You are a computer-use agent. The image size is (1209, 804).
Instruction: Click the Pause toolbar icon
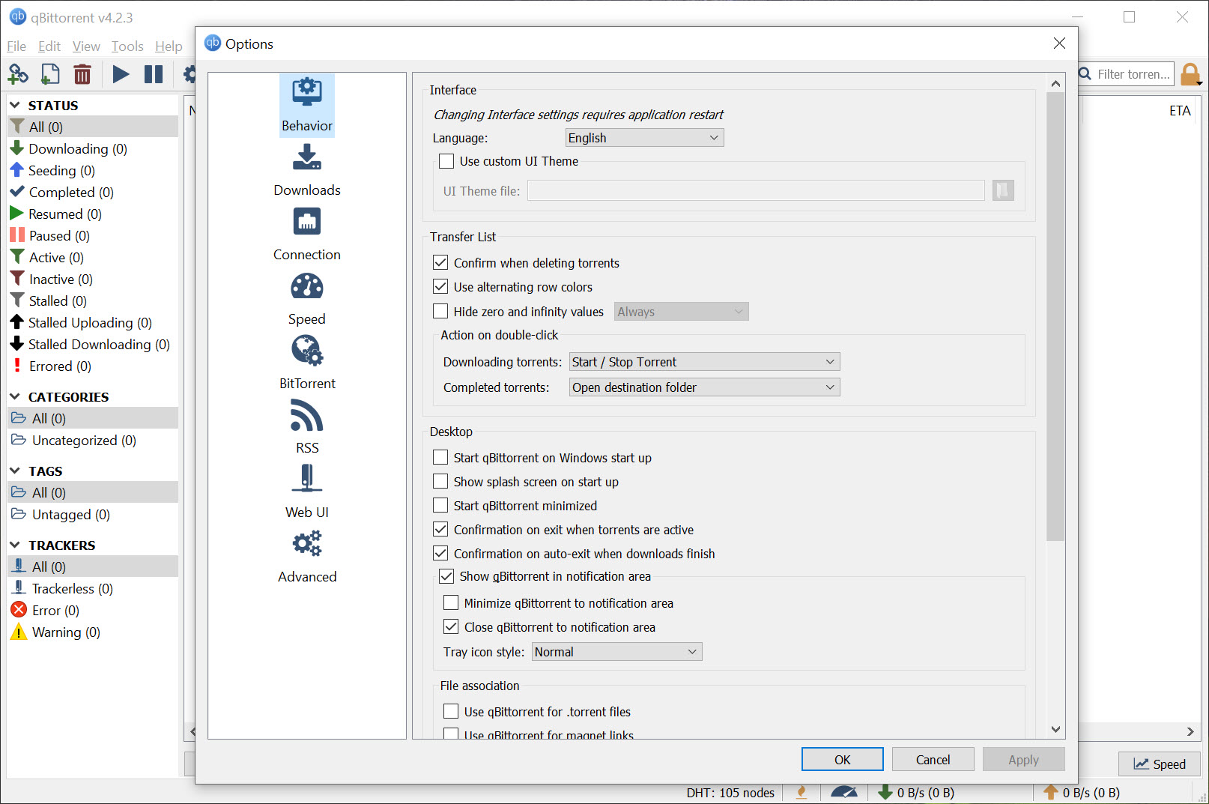(154, 74)
